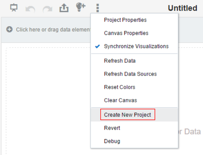Select Revert menu entry
Image resolution: width=203 pixels, height=155 pixels.
(x=134, y=128)
